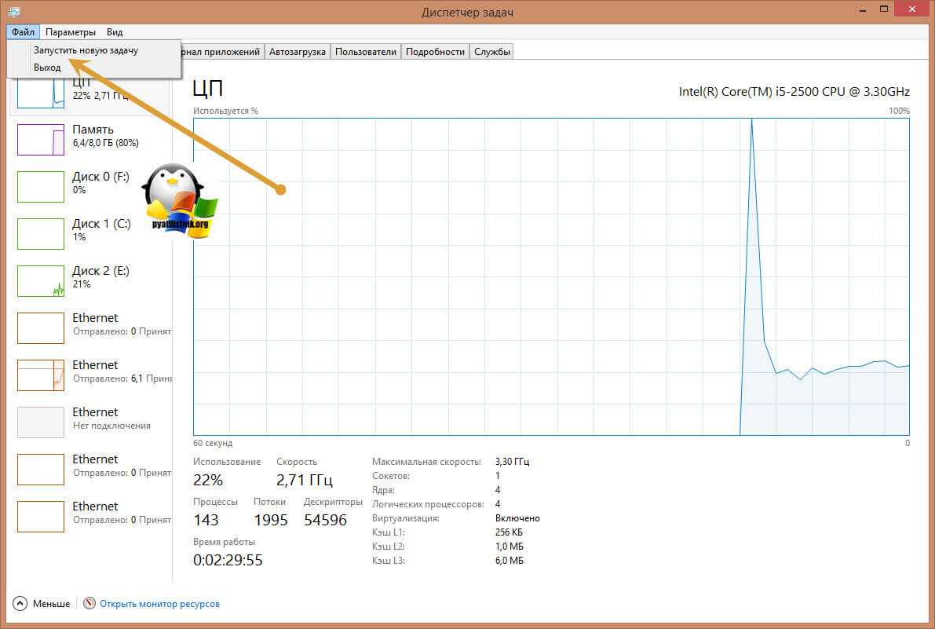This screenshot has height=629, width=935.
Task: Collapse details with the Меньше chevron
Action: (20, 604)
